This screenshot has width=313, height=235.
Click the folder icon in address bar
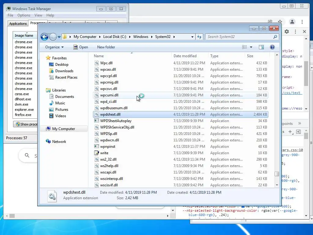64,37
